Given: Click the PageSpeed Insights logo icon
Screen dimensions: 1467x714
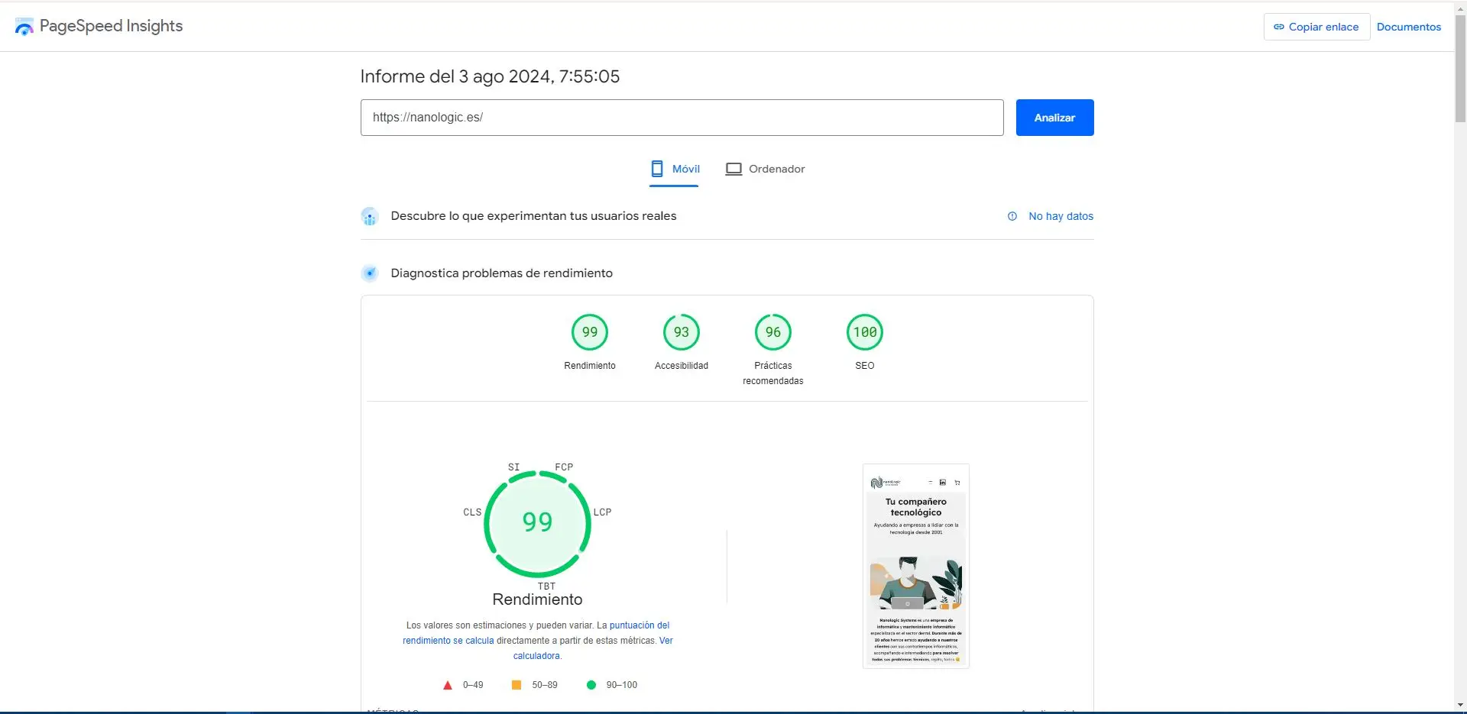Looking at the screenshot, I should click(24, 27).
